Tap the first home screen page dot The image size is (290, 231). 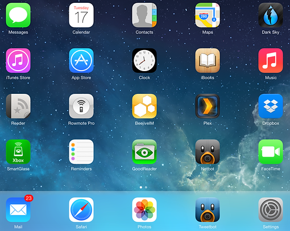(x=141, y=187)
